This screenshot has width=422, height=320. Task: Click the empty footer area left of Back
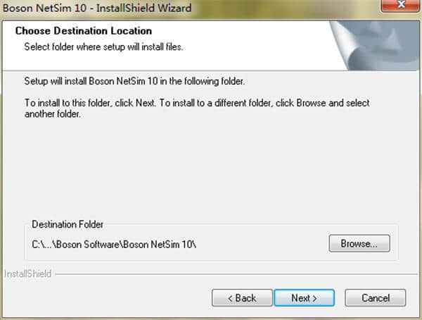pos(105,298)
